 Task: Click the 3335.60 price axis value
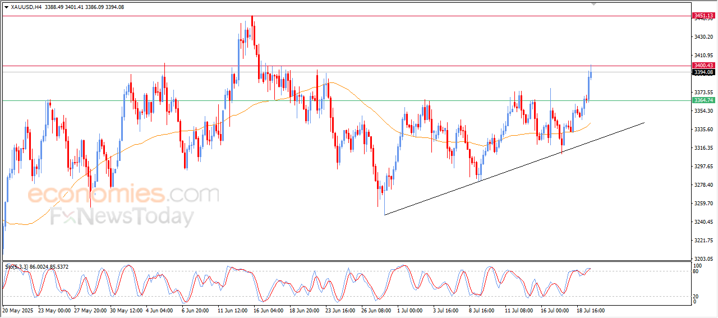pyautogui.click(x=704, y=130)
